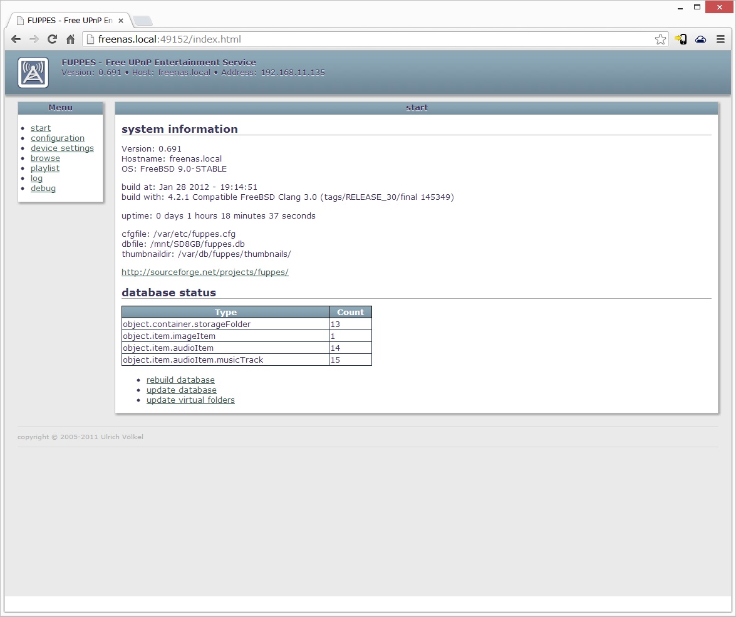Viewport: 736px width, 617px height.
Task: Reload the page with the refresh icon
Action: click(52, 39)
